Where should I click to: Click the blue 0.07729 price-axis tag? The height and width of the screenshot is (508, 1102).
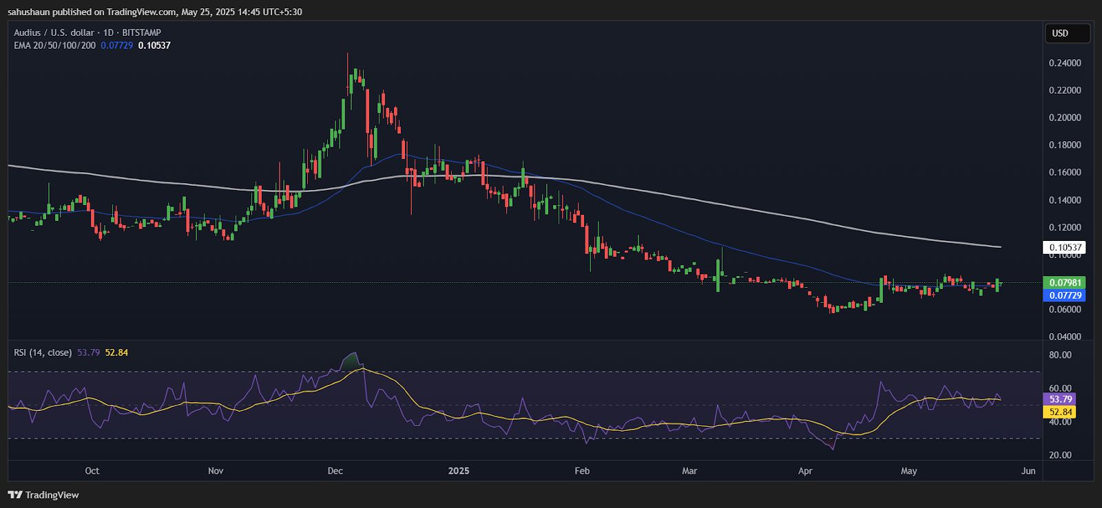coord(1065,295)
